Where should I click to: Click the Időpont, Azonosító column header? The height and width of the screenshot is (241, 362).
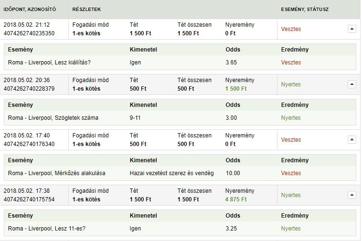(29, 10)
